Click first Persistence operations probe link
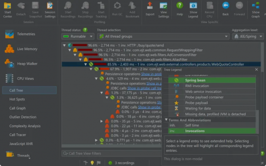 pos(151,74)
